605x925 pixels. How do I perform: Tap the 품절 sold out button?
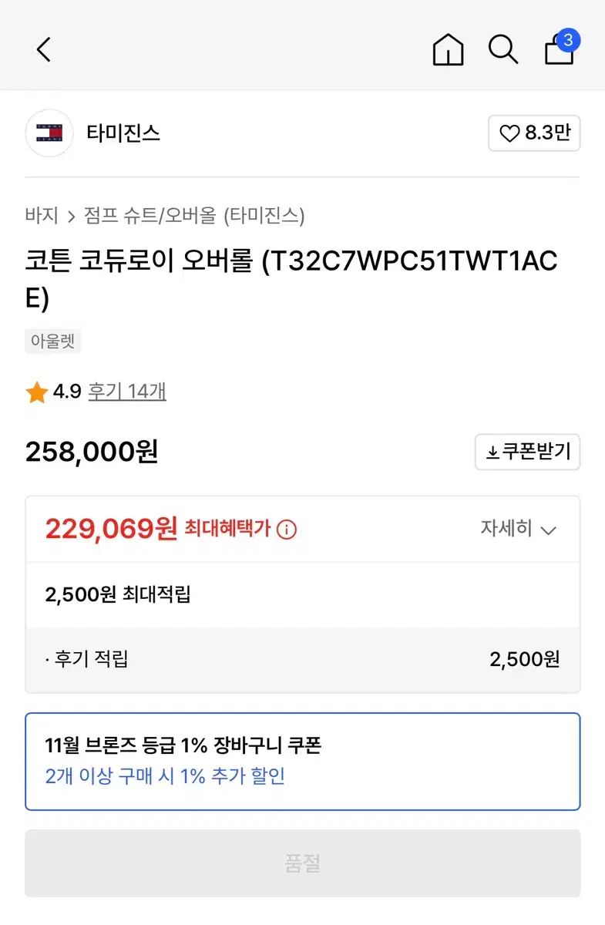click(302, 863)
